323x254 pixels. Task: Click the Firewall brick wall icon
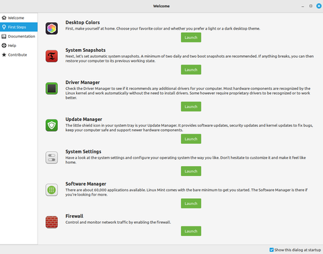[x=52, y=222]
